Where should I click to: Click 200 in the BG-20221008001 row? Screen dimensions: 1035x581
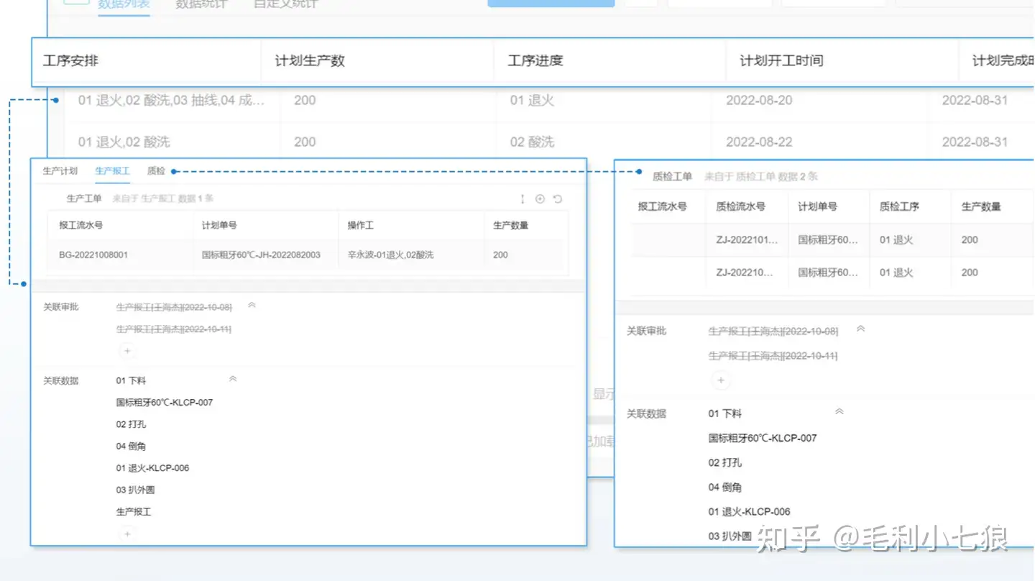500,255
